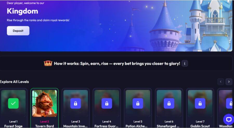
Task: Go to previous levels with the left arrow
Action: [x=220, y=82]
